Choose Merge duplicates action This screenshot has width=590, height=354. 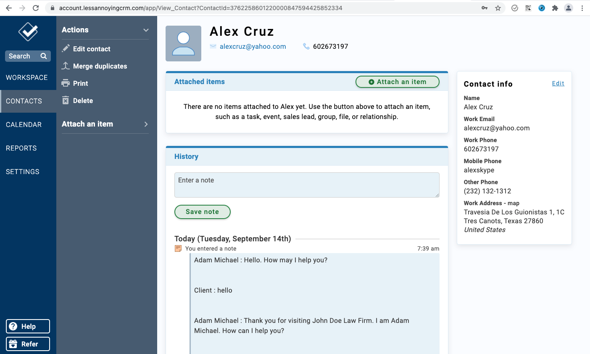coord(100,66)
